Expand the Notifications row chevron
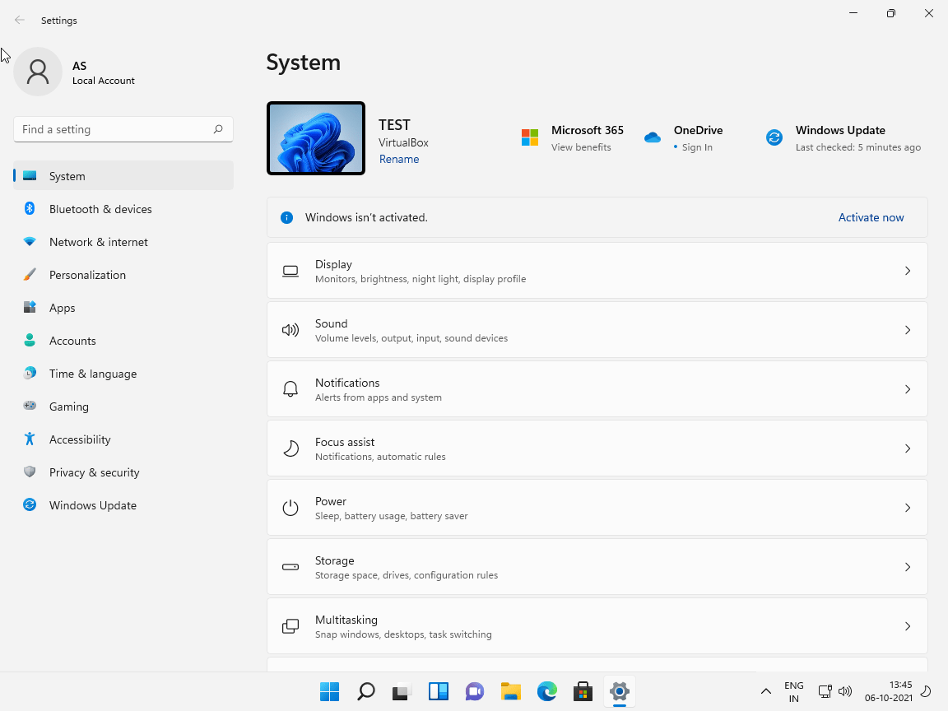948x711 pixels. pyautogui.click(x=908, y=389)
